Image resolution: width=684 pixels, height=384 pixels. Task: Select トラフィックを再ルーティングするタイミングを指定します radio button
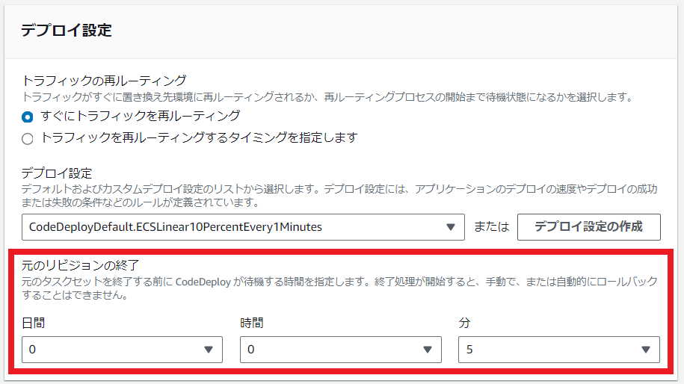click(x=28, y=139)
